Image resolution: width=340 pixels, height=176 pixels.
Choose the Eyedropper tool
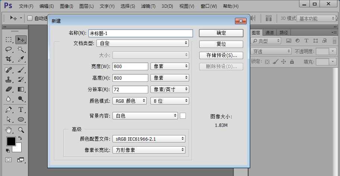point(21,59)
